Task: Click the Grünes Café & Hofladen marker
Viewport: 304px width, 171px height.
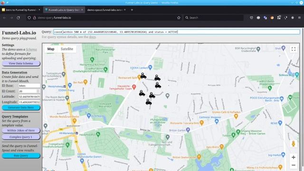Action: coord(236,116)
